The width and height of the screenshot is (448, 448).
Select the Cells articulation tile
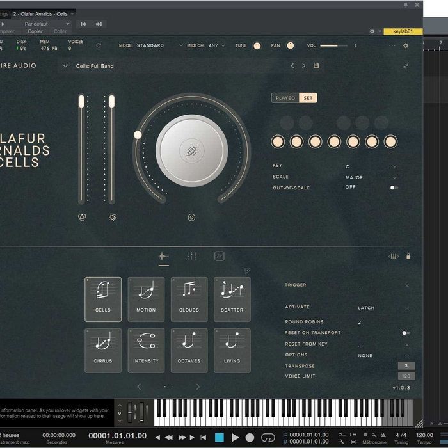103,299
